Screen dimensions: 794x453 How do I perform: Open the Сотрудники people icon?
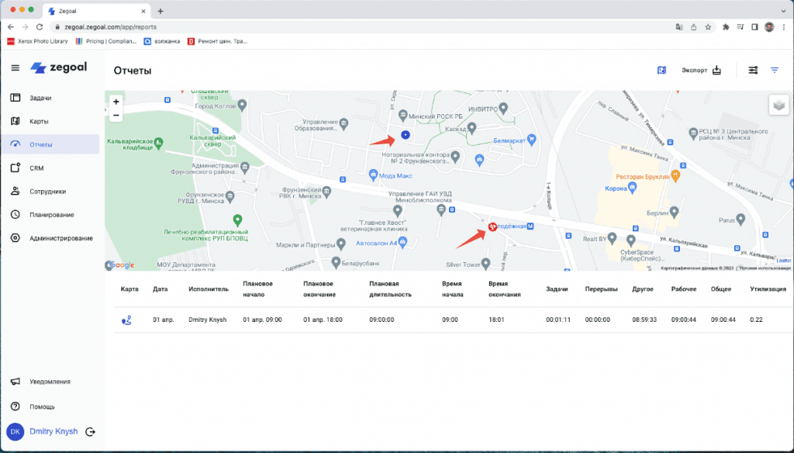(15, 191)
